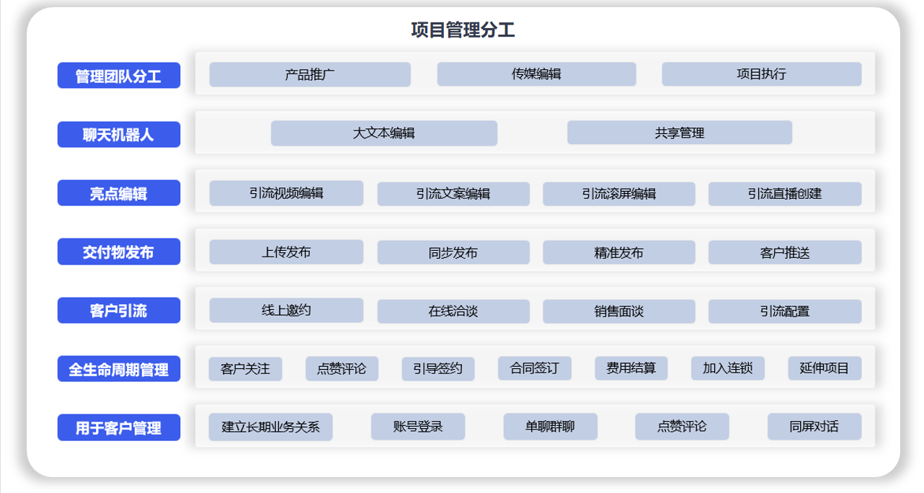Open the 亮点编辑 category label
The height and width of the screenshot is (493, 924).
(118, 194)
